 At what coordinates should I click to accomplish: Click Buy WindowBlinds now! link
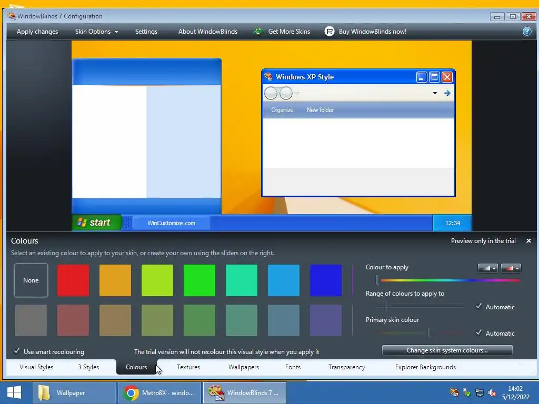tap(373, 32)
